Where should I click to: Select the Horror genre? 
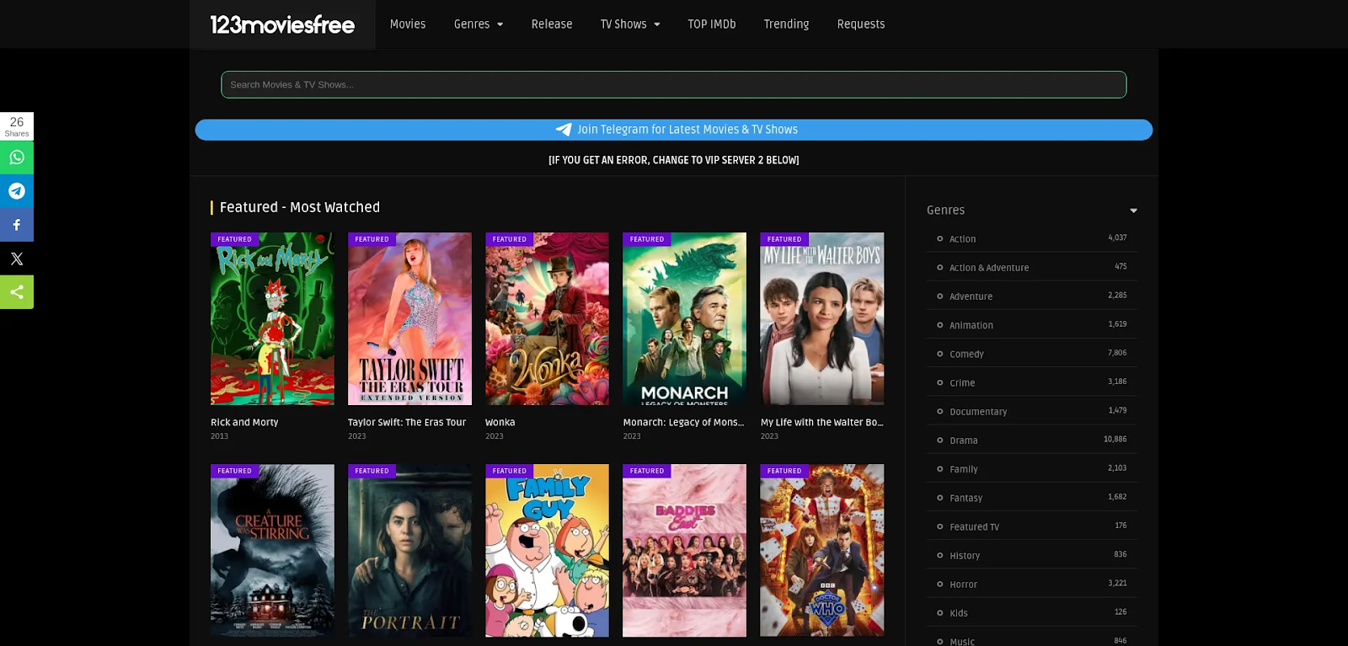[963, 585]
